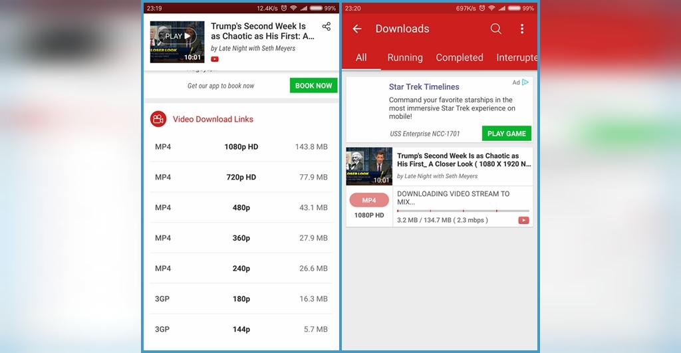
Task: Tap the AdChoices icon on Star Trek ad
Action: click(x=525, y=82)
